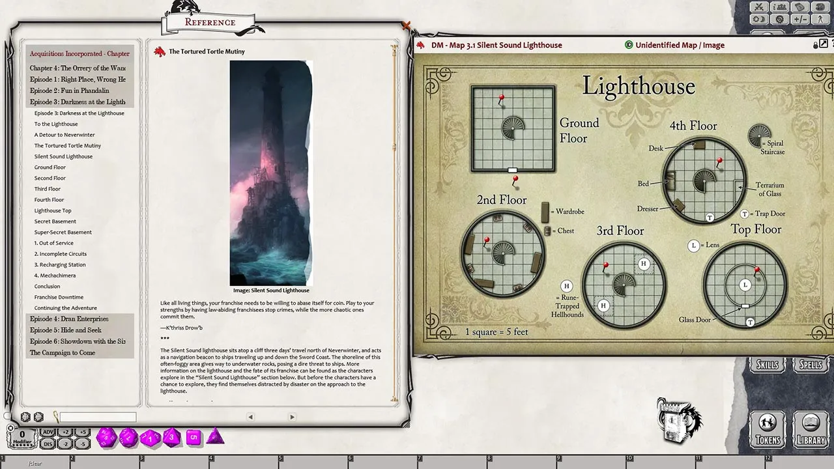Open the Library panel

tap(811, 429)
